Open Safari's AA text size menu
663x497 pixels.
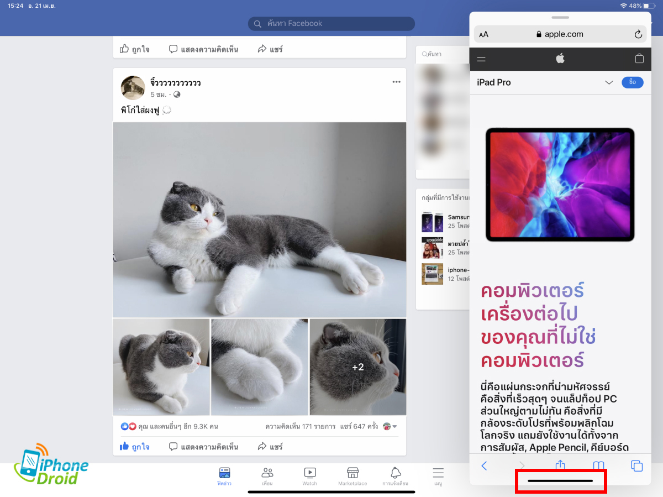coord(484,34)
